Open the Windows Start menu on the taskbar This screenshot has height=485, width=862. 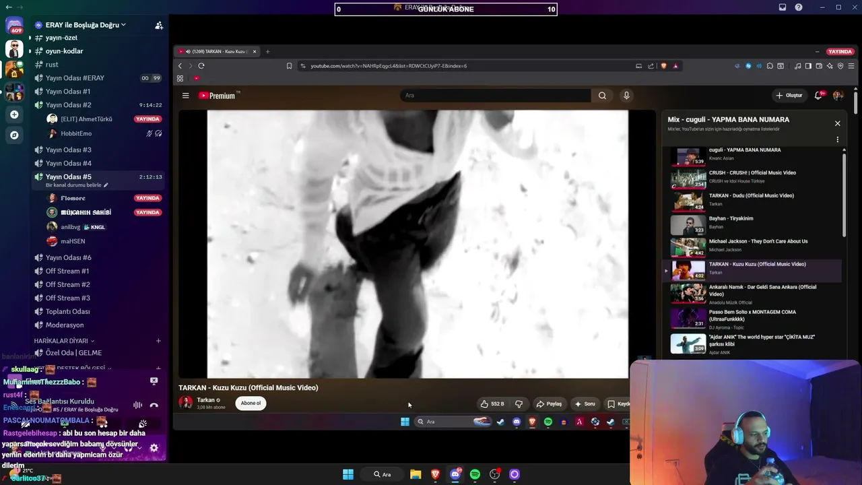click(348, 474)
